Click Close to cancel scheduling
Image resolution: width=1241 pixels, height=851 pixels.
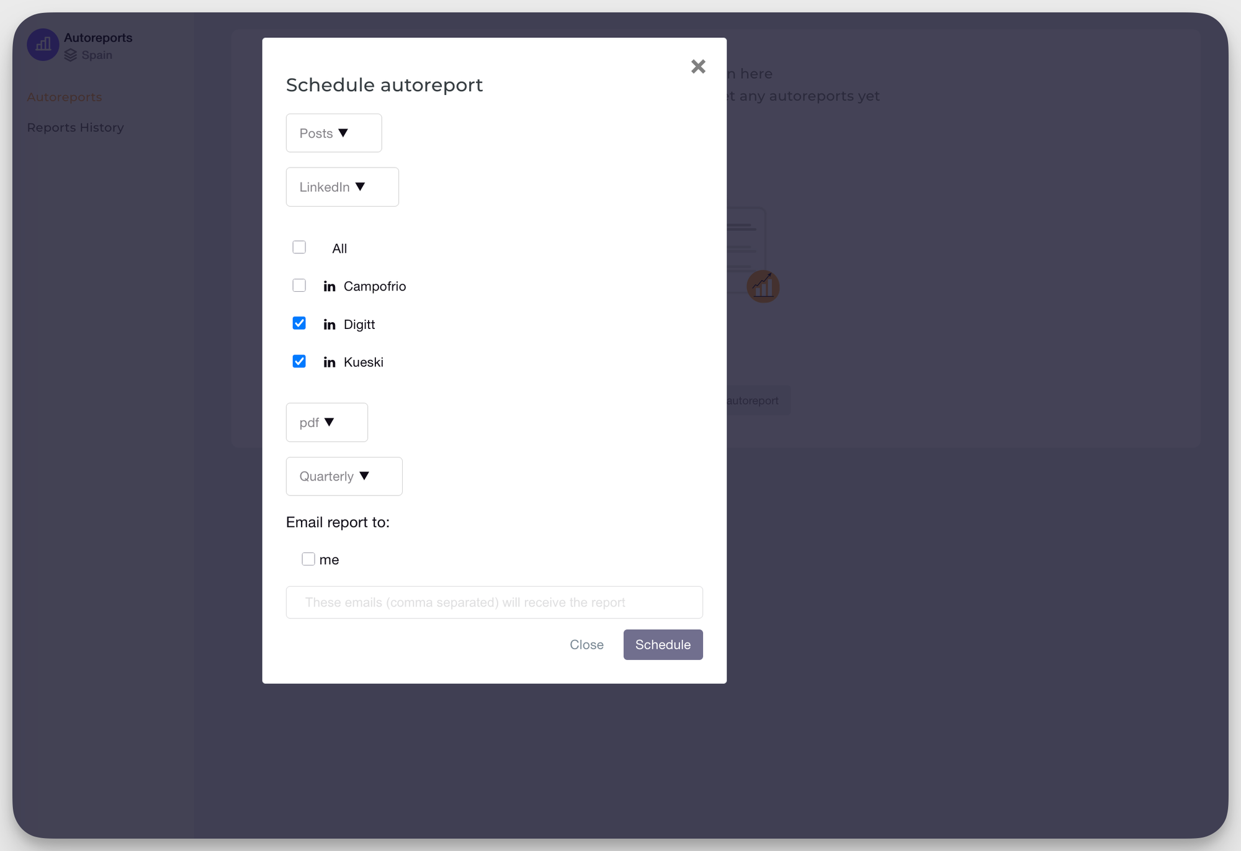pos(586,644)
